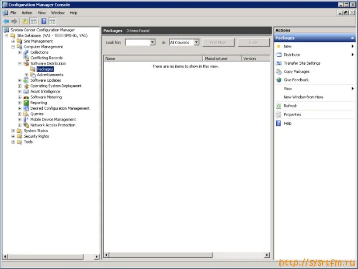Click the green Reporting icon

tap(26, 103)
